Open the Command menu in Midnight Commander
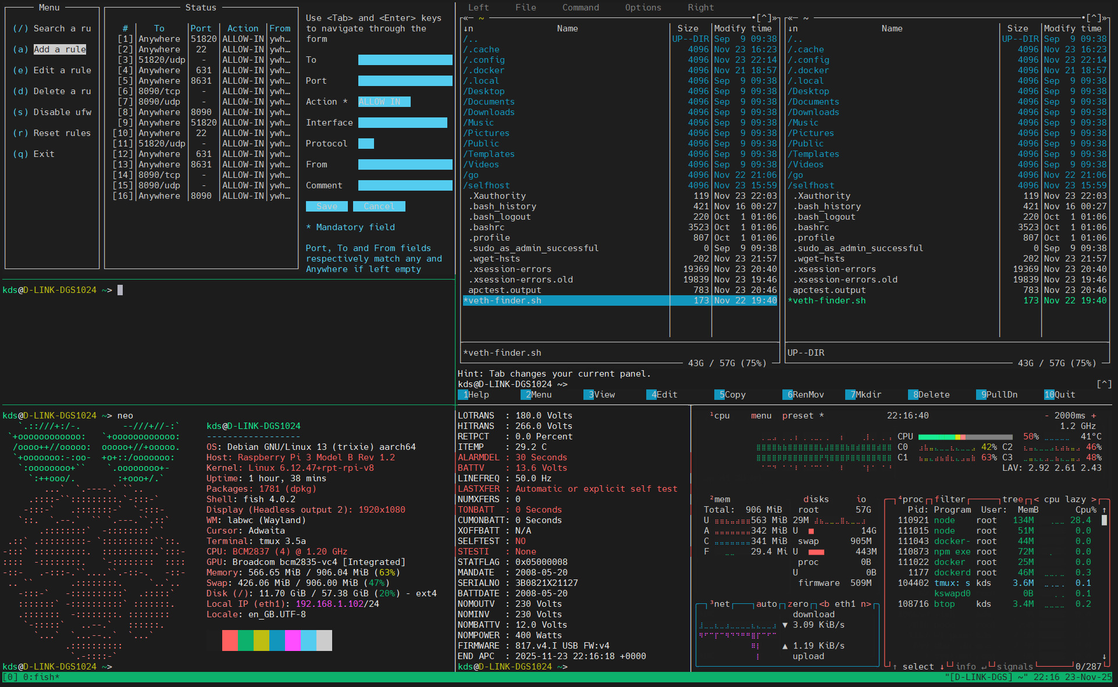The width and height of the screenshot is (1118, 687). click(580, 8)
